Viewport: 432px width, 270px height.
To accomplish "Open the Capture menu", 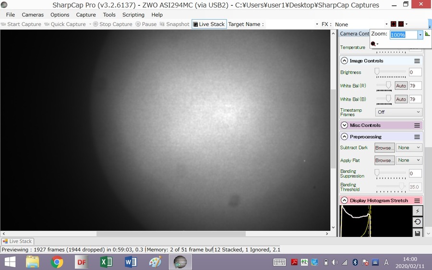I will (86, 14).
